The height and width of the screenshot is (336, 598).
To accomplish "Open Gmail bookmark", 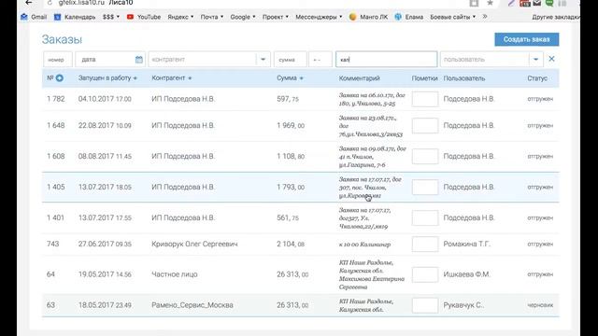I will [x=34, y=17].
